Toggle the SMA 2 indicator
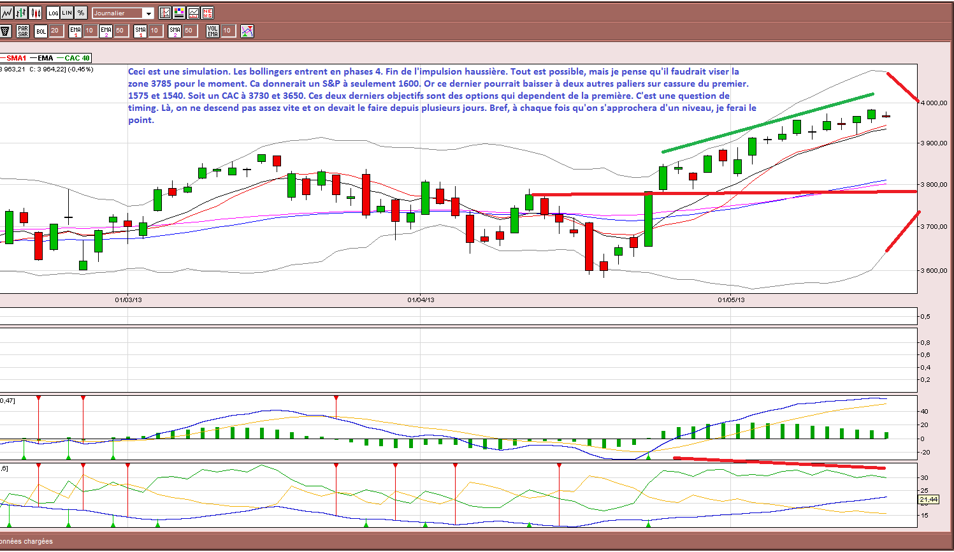 point(175,31)
